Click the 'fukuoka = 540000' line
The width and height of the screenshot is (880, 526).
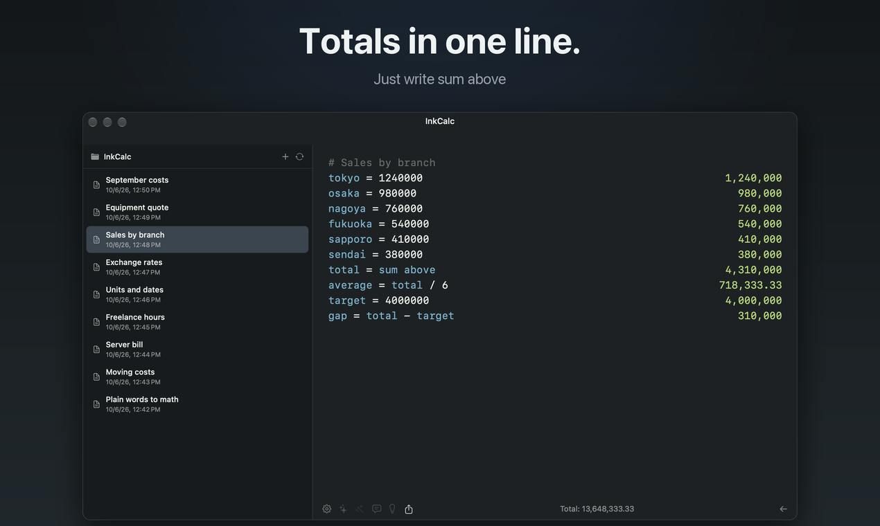378,224
